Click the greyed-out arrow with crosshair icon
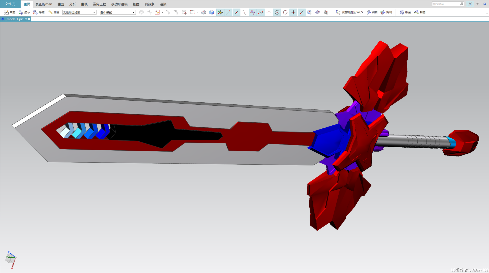489x273 pixels. pyautogui.click(x=168, y=12)
